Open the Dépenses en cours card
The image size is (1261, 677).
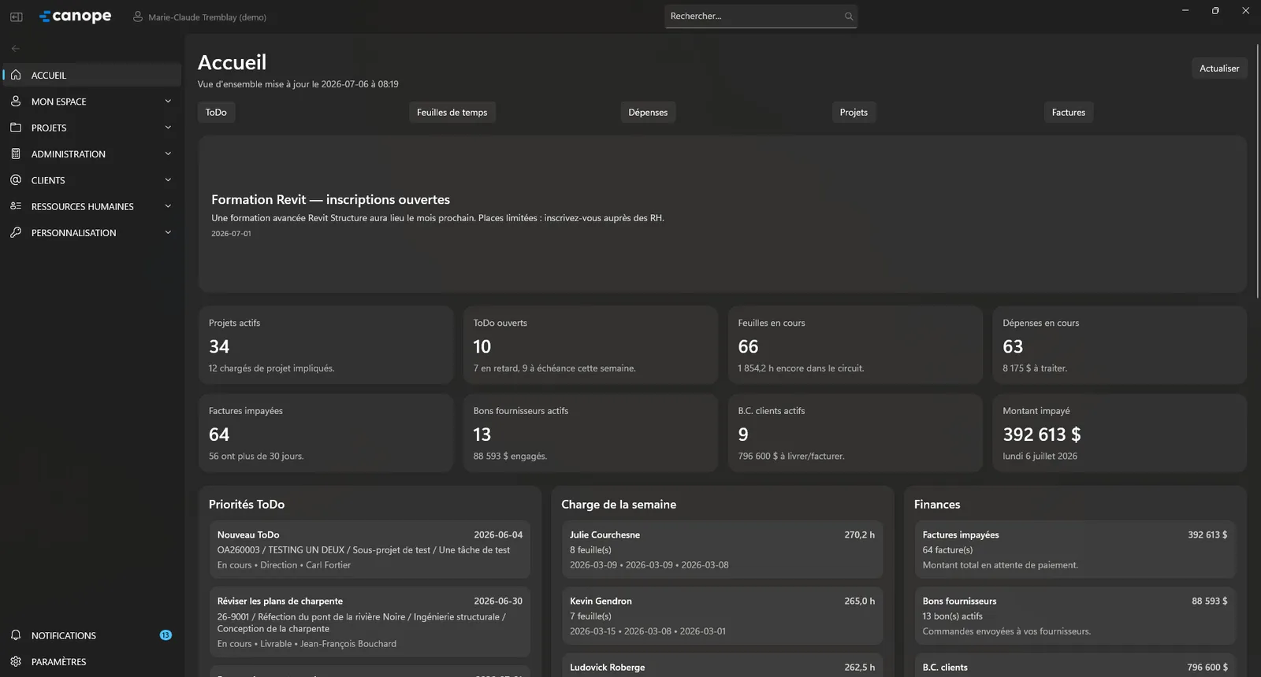coord(1119,345)
